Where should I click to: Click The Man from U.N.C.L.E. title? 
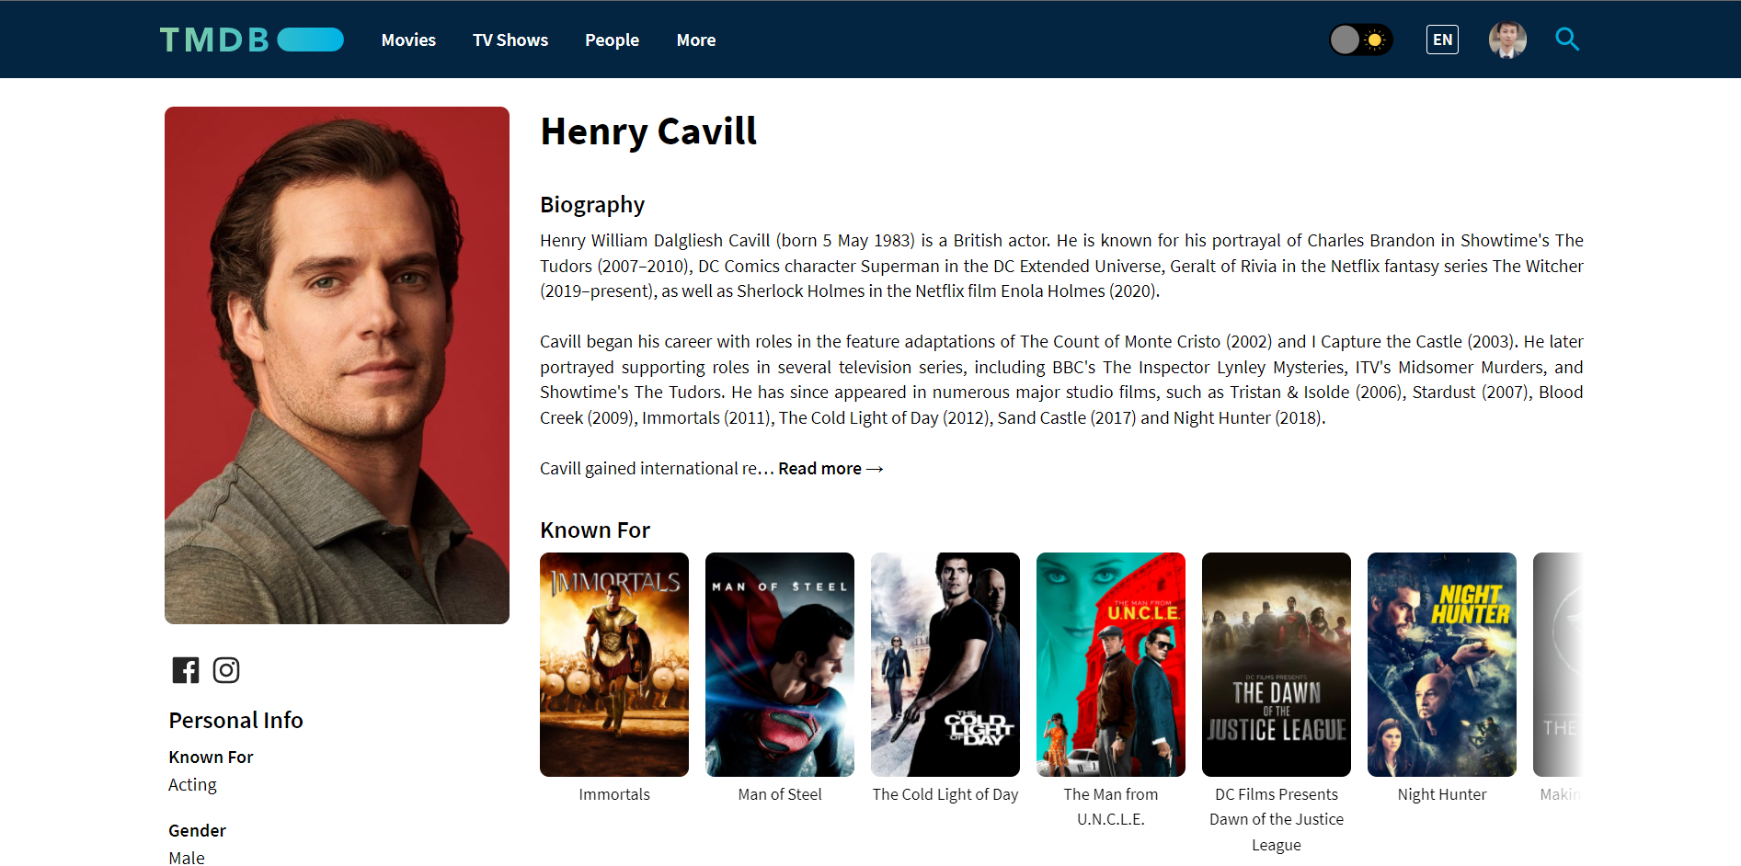pyautogui.click(x=1111, y=807)
